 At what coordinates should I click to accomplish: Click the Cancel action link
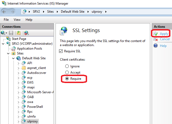pos(165,39)
